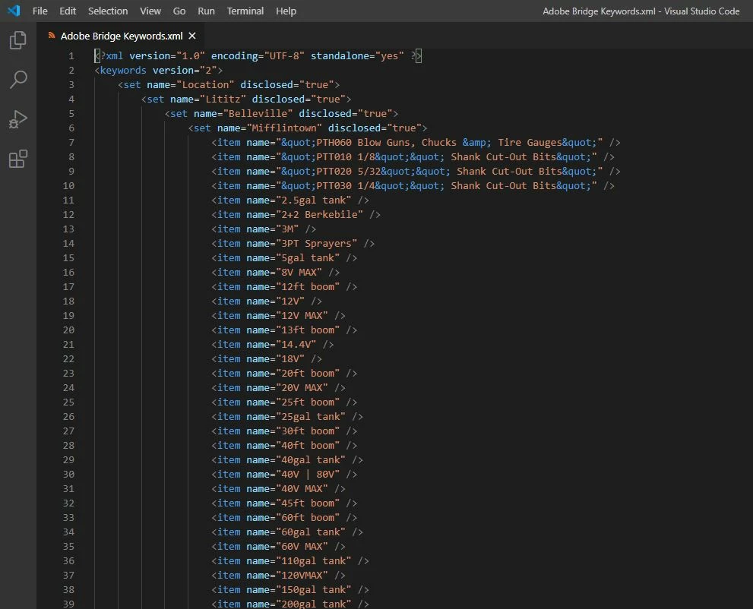Screen dimensions: 753x609
Task: Click the PTT020 5/32 Shank item line
Action: pos(416,172)
